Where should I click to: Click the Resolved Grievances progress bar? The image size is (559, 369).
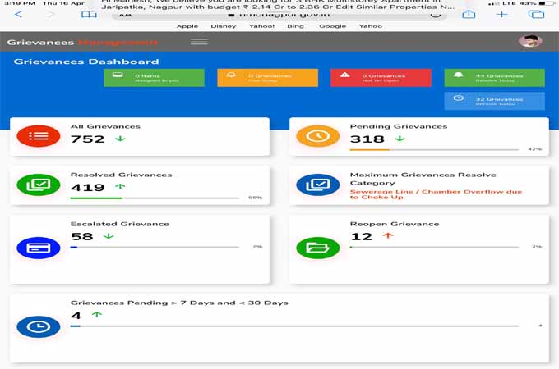click(155, 198)
